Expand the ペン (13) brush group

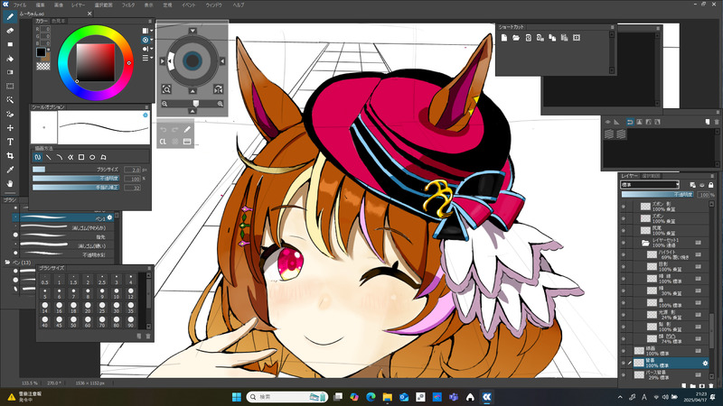7,263
